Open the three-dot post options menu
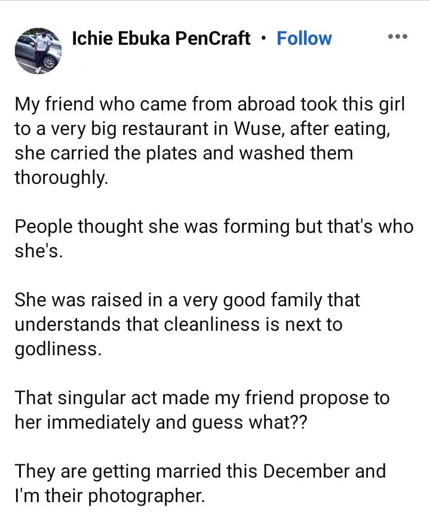The image size is (430, 517). point(398,36)
